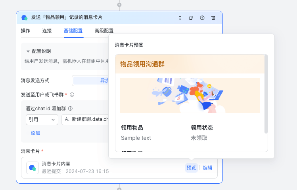
Task: Click the 消息卡片内容 title
Action: click(x=56, y=164)
